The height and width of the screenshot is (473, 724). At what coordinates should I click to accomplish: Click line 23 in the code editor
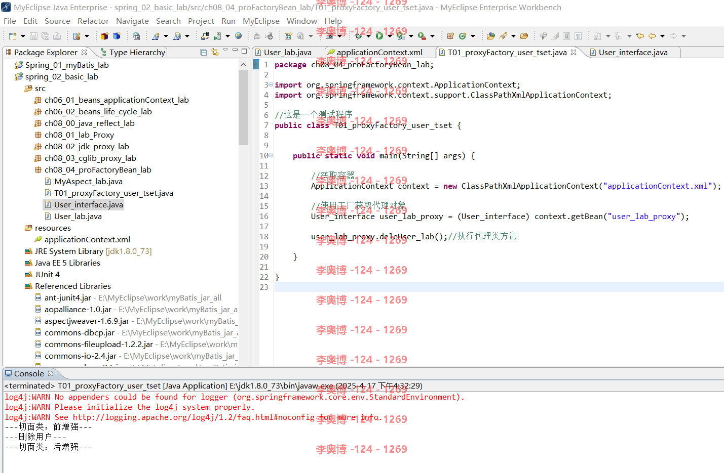[x=499, y=287]
